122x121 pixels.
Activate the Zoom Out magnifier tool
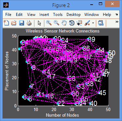57,23
